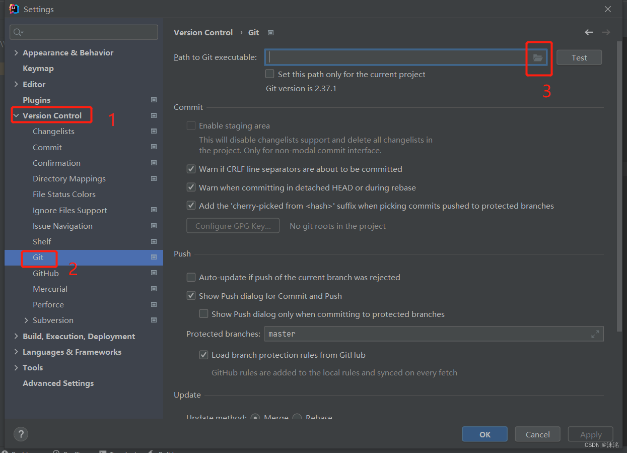The height and width of the screenshot is (453, 627).
Task: Expand the Tools section
Action: [16, 367]
